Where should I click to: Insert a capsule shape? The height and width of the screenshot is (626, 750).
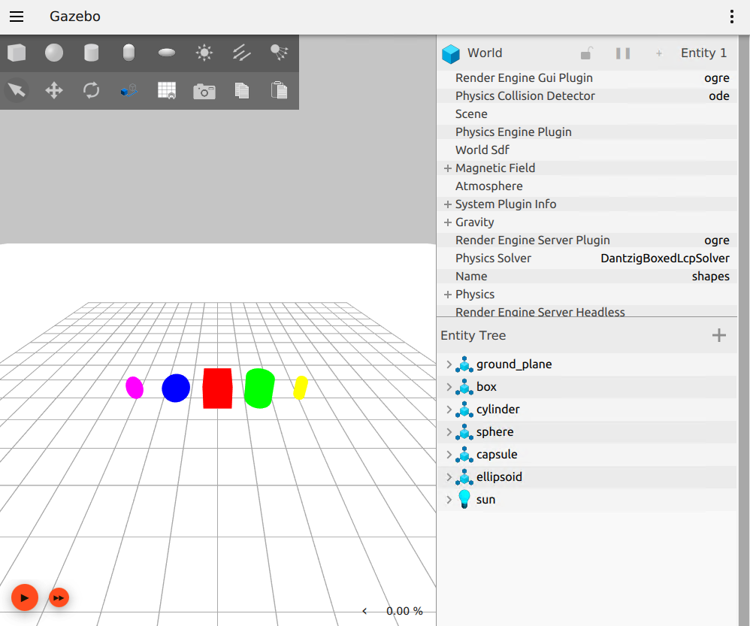129,53
